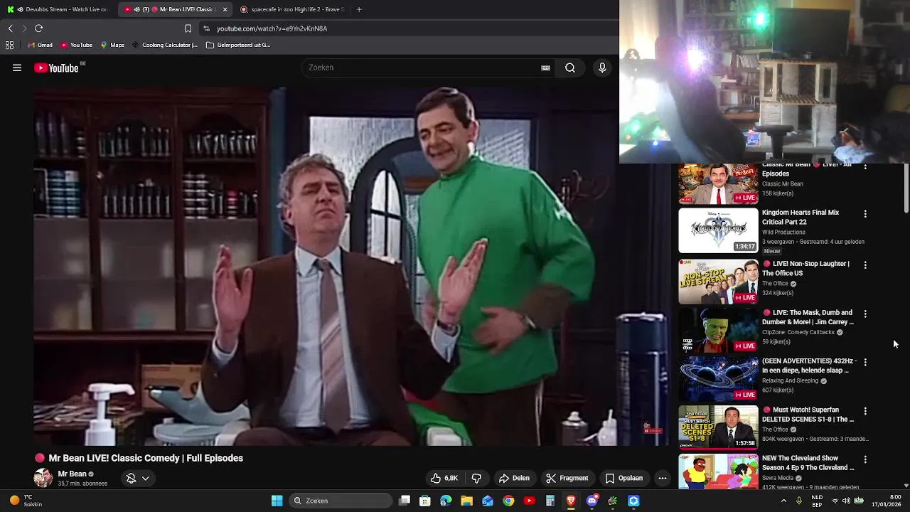Open Relaxing And Sleeping channel name
The height and width of the screenshot is (512, 910).
click(x=791, y=381)
